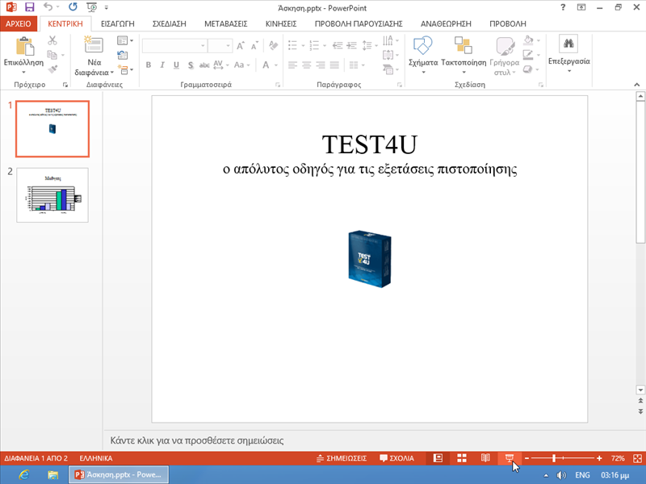646x484 pixels.
Task: Switch to Slide Sorter view
Action: [x=462, y=458]
